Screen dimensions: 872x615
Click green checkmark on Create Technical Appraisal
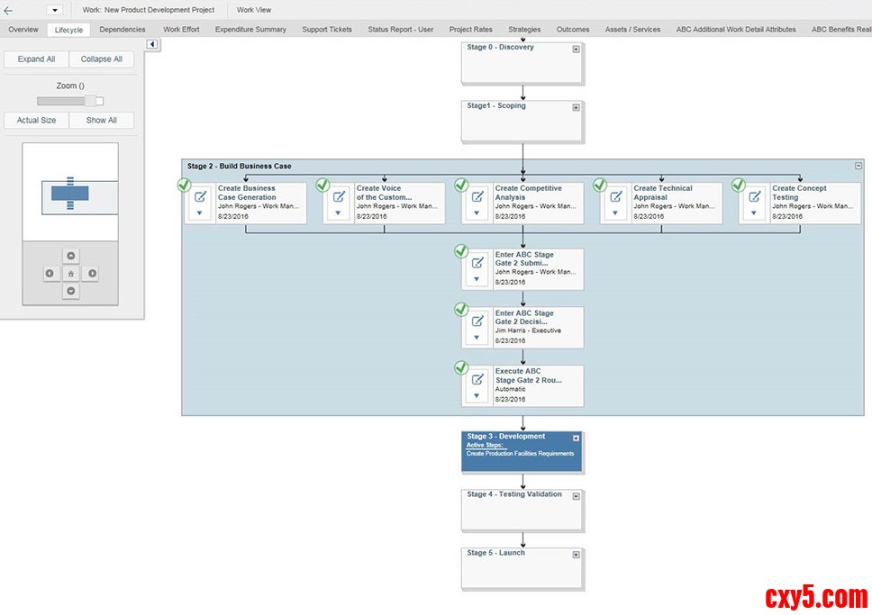coord(600,185)
